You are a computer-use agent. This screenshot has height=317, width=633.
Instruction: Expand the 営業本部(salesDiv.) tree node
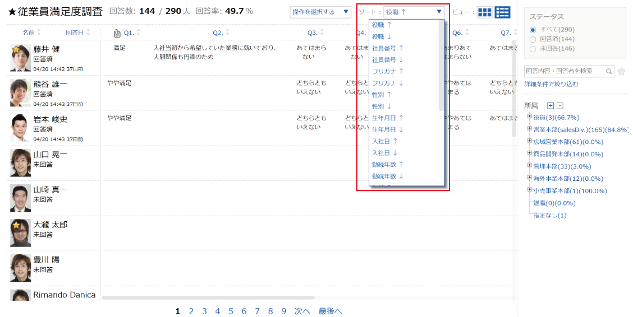coord(530,129)
